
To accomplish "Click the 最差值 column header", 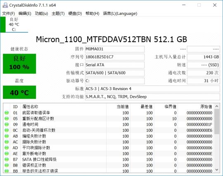I will click(x=142, y=107).
